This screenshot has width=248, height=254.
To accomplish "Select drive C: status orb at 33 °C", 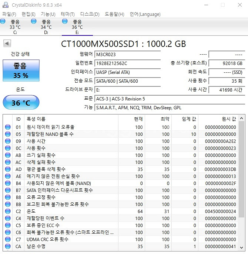I will pyautogui.click(x=3, y=21).
